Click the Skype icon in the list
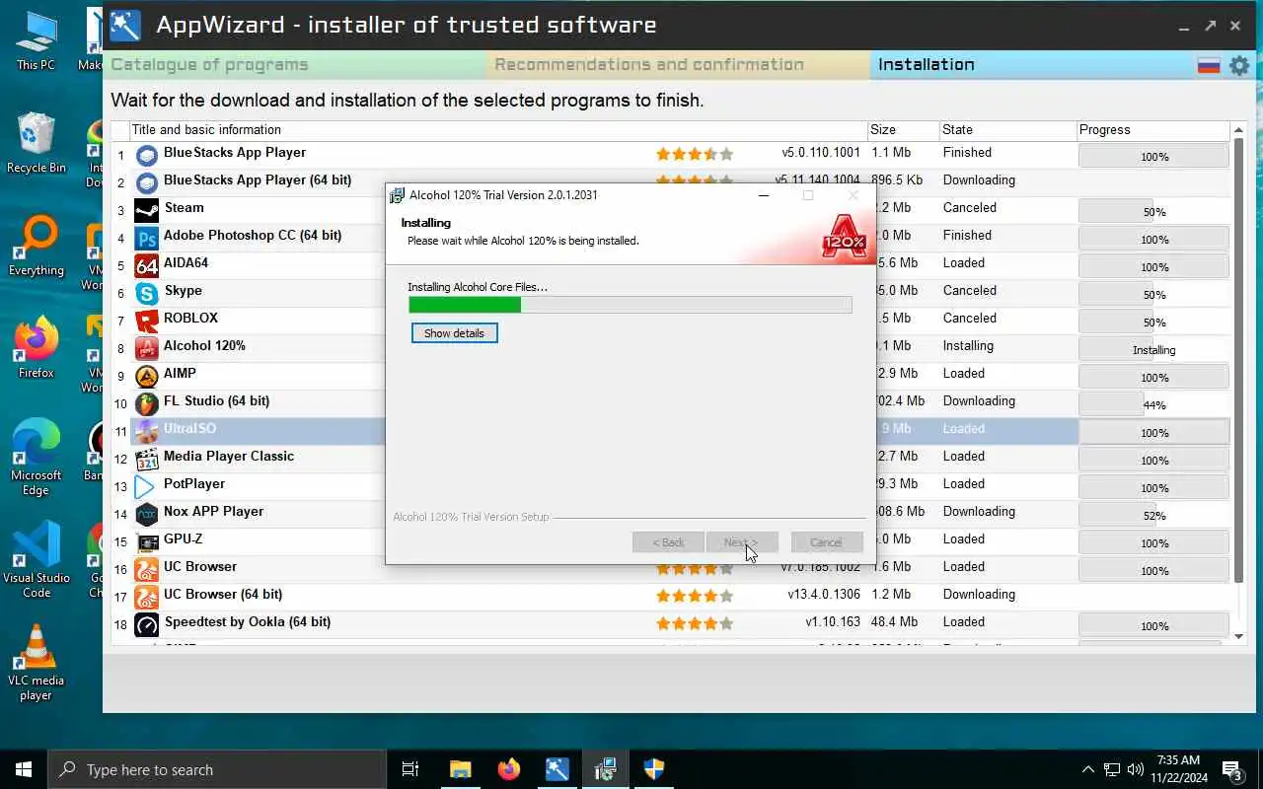Viewport: 1263px width, 789px height. [x=146, y=293]
